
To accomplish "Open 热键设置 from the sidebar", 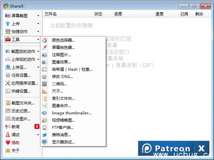I will click(18, 91).
